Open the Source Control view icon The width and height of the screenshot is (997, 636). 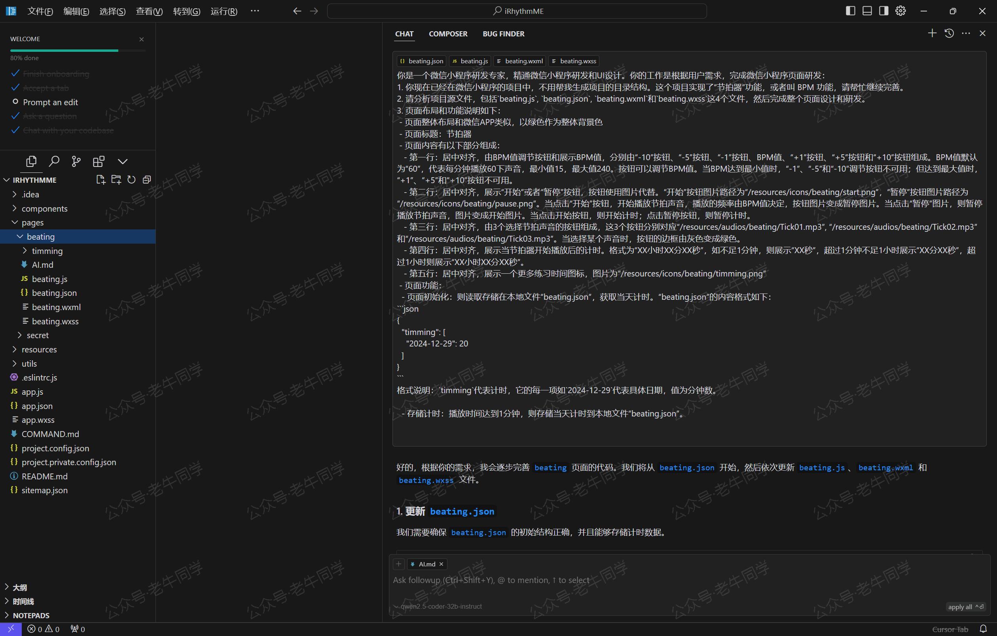(x=76, y=161)
